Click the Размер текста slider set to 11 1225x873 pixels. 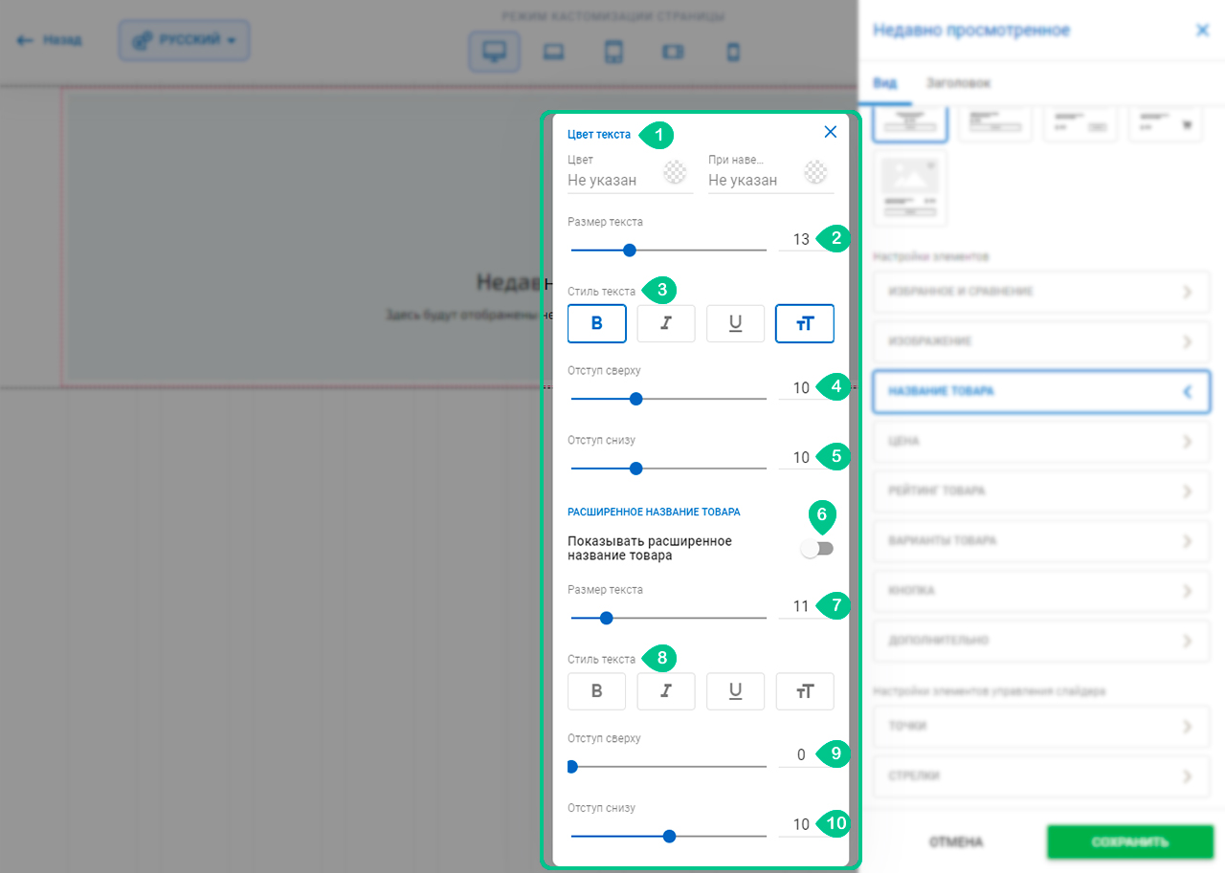coord(668,618)
